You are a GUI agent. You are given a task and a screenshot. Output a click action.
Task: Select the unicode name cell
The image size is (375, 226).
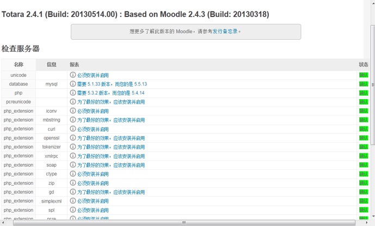coord(19,75)
